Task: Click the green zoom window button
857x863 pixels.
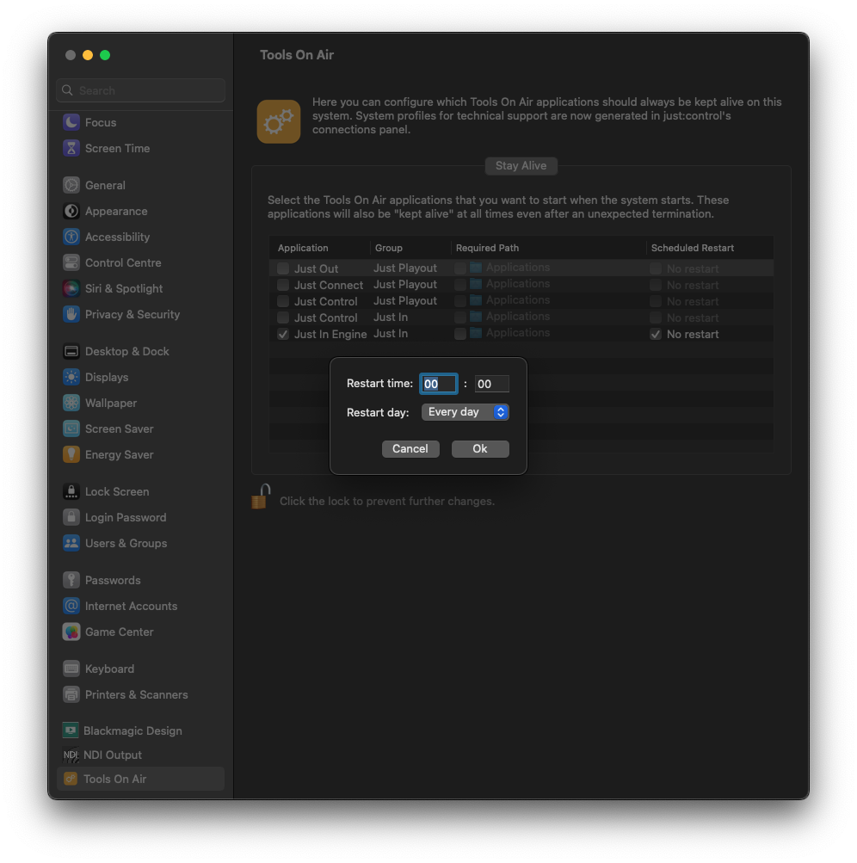Action: [105, 55]
